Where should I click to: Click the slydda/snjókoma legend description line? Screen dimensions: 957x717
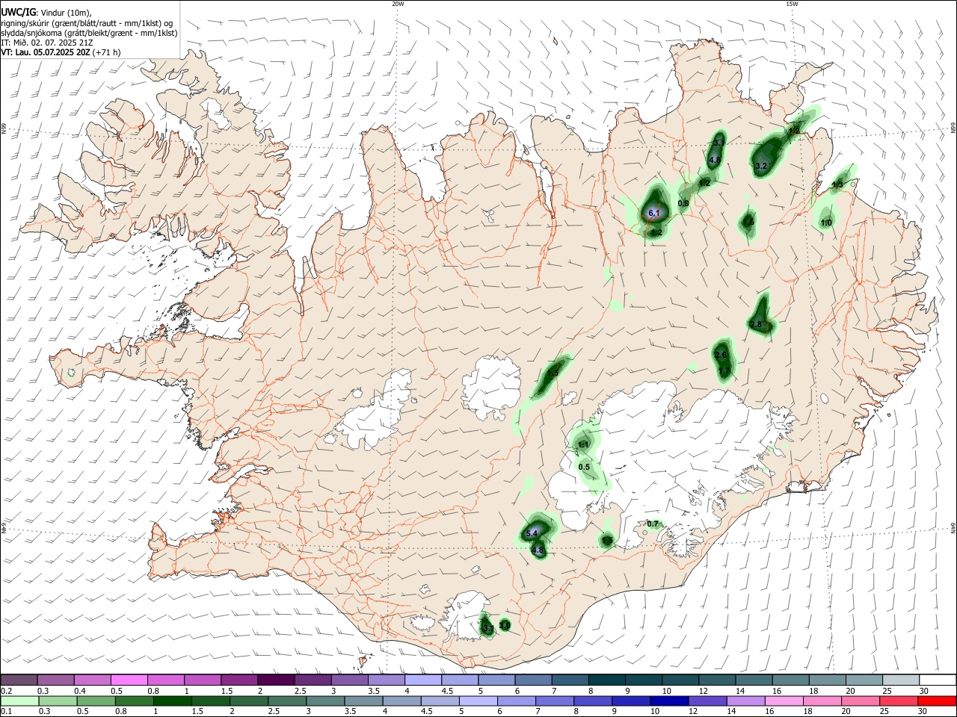click(x=89, y=33)
